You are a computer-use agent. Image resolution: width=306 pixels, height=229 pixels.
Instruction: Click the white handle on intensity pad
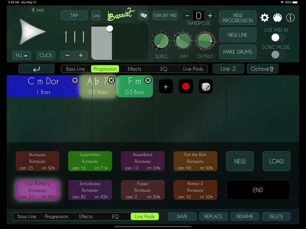point(110,29)
